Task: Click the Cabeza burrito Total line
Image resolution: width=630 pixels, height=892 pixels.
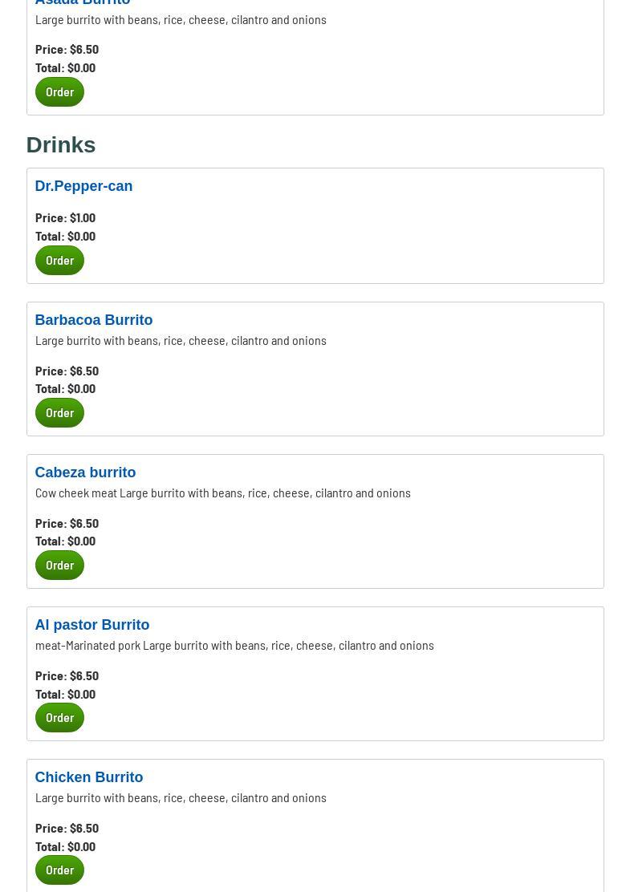Action: click(65, 541)
